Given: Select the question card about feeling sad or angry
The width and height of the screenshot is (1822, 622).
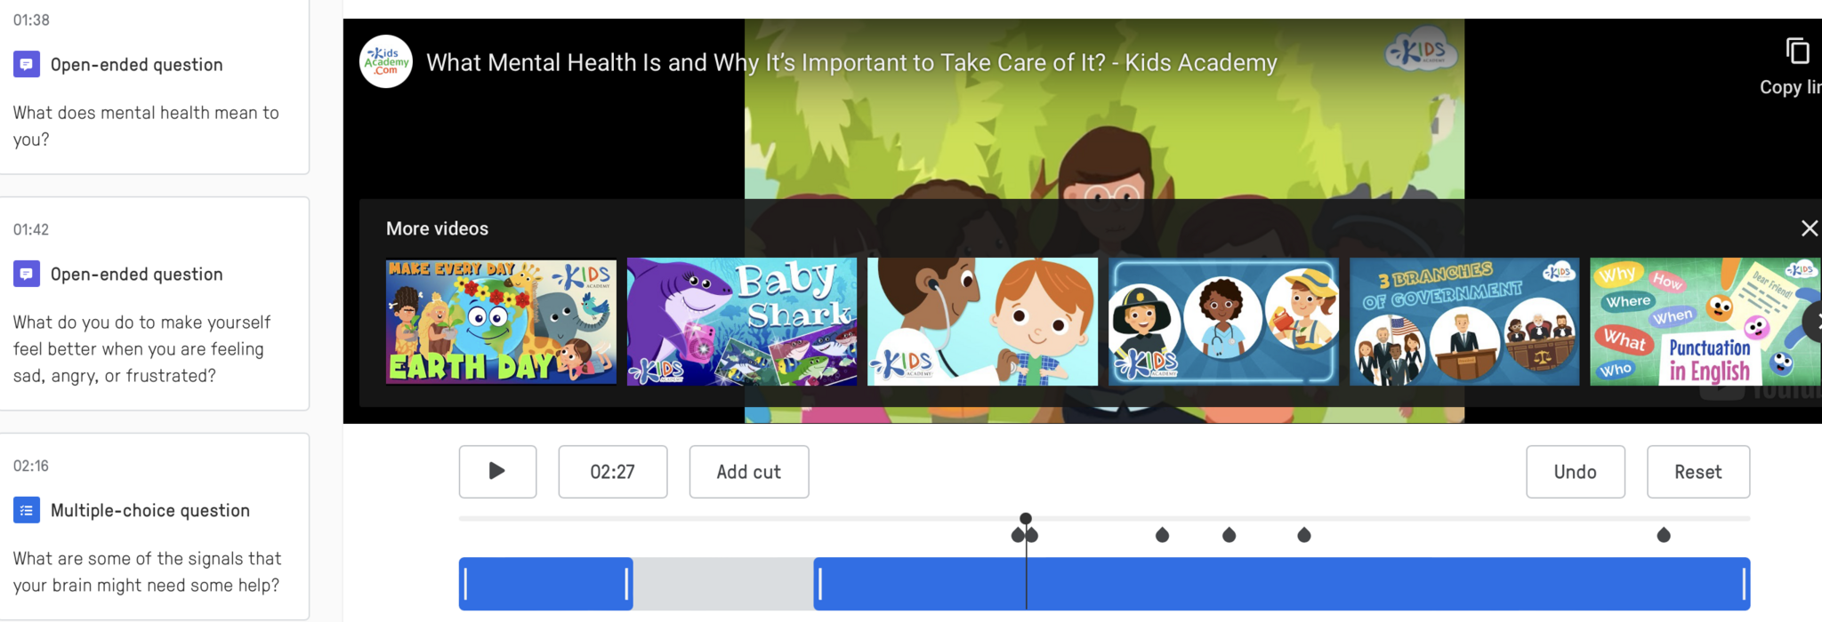Looking at the screenshot, I should tap(154, 304).
